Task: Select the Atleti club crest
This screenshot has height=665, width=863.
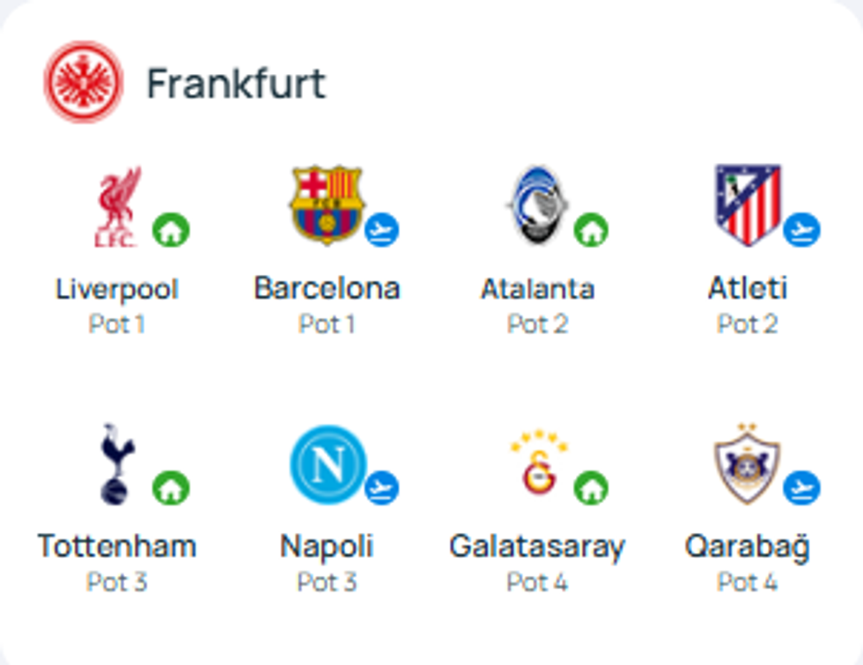Action: [748, 205]
